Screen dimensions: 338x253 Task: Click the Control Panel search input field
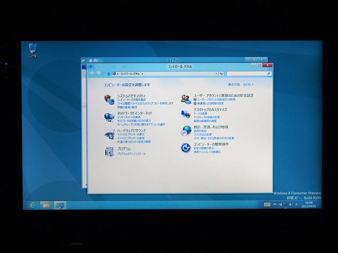point(249,74)
